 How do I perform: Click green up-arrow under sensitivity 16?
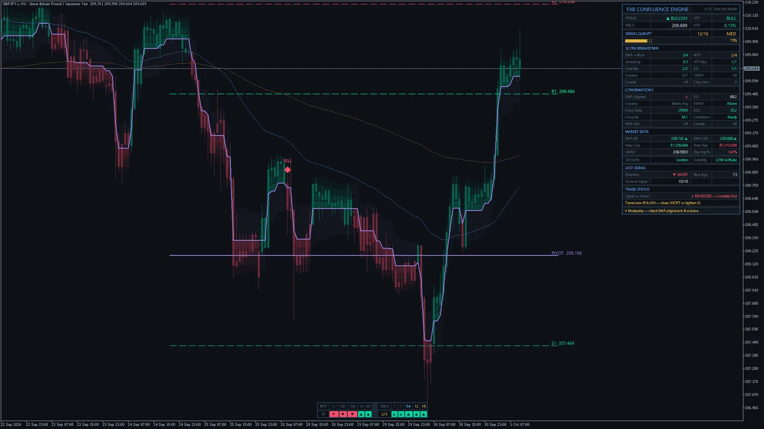point(424,414)
